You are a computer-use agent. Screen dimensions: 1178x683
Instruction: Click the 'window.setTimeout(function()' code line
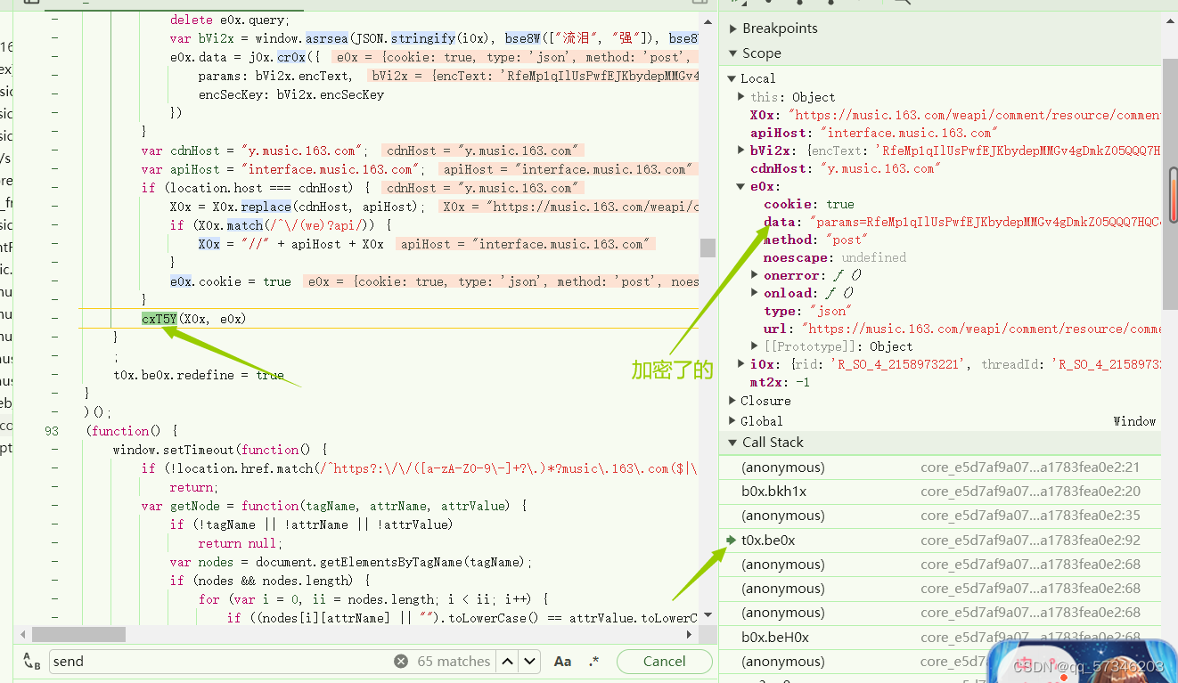pos(220,450)
